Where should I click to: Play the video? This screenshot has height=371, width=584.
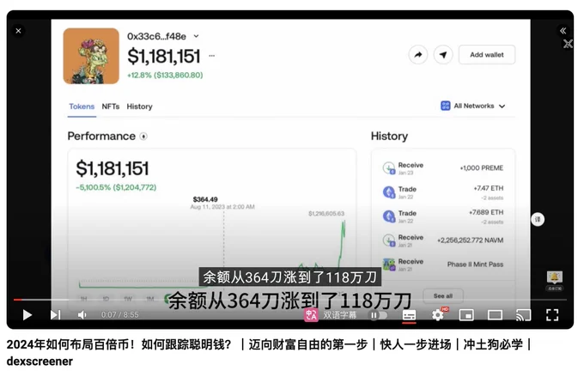[27, 315]
